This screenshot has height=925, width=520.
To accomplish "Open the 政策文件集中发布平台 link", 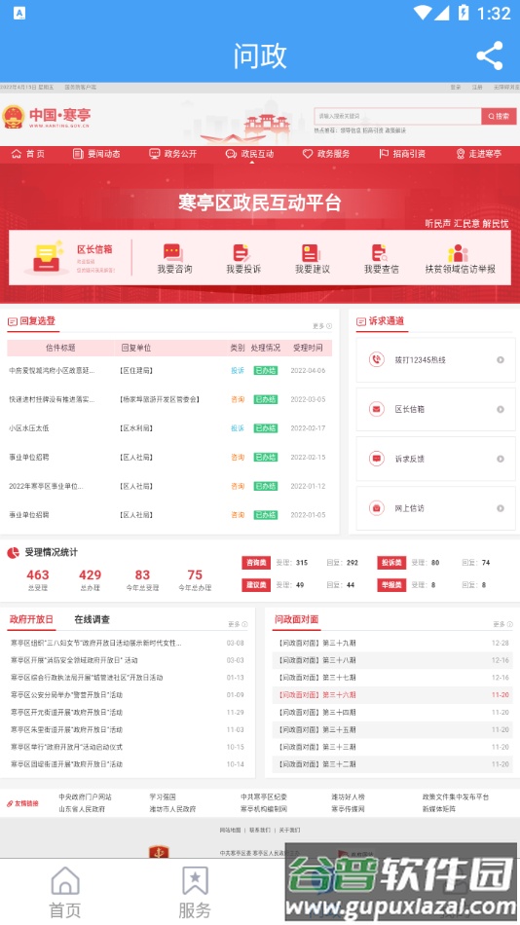I will tap(456, 797).
